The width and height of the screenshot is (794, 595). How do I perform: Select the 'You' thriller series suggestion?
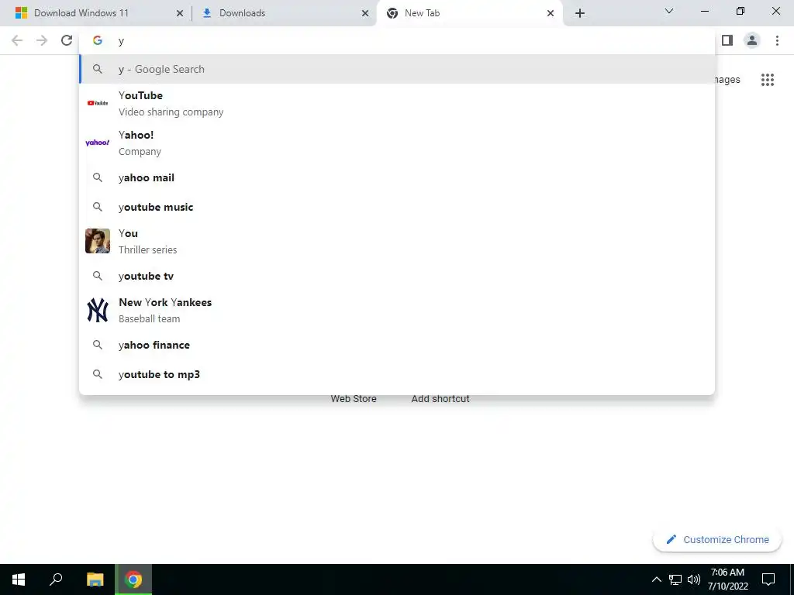tap(397, 241)
